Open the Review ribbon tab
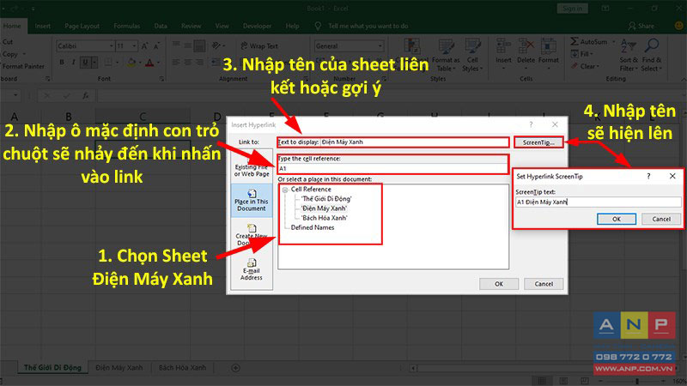Screen dimensions: 687x386 click(191, 26)
